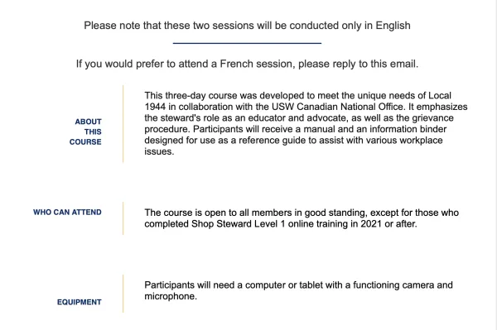Click the ABOUT THIS COURSE heading

[x=85, y=132]
